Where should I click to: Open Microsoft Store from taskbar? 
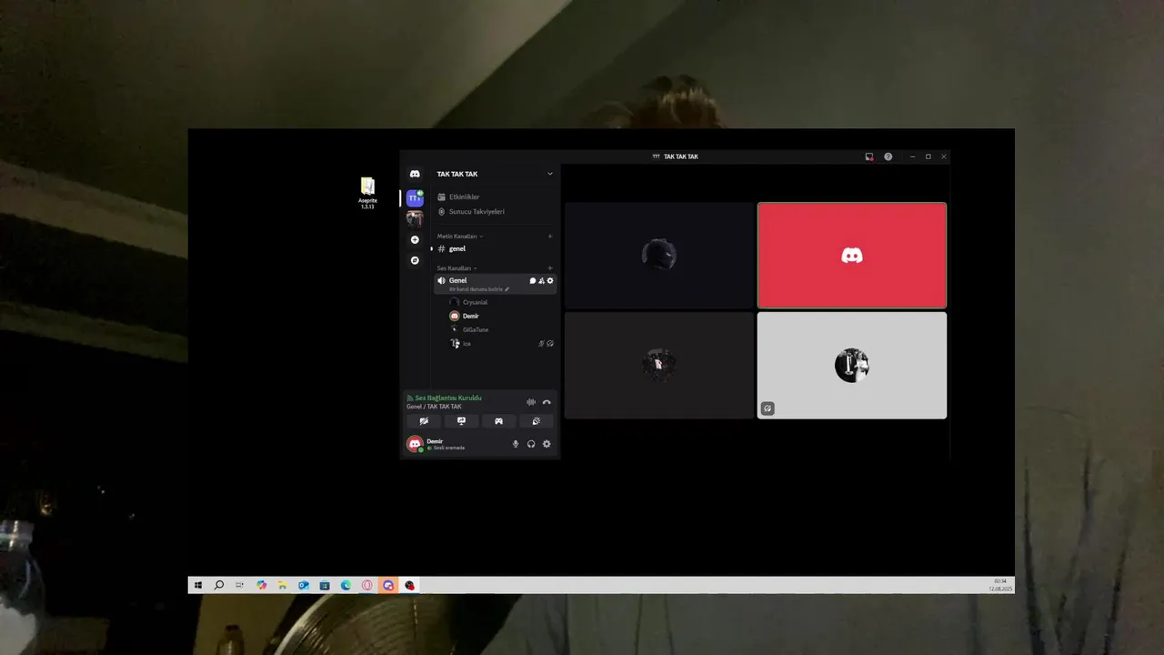click(x=325, y=585)
